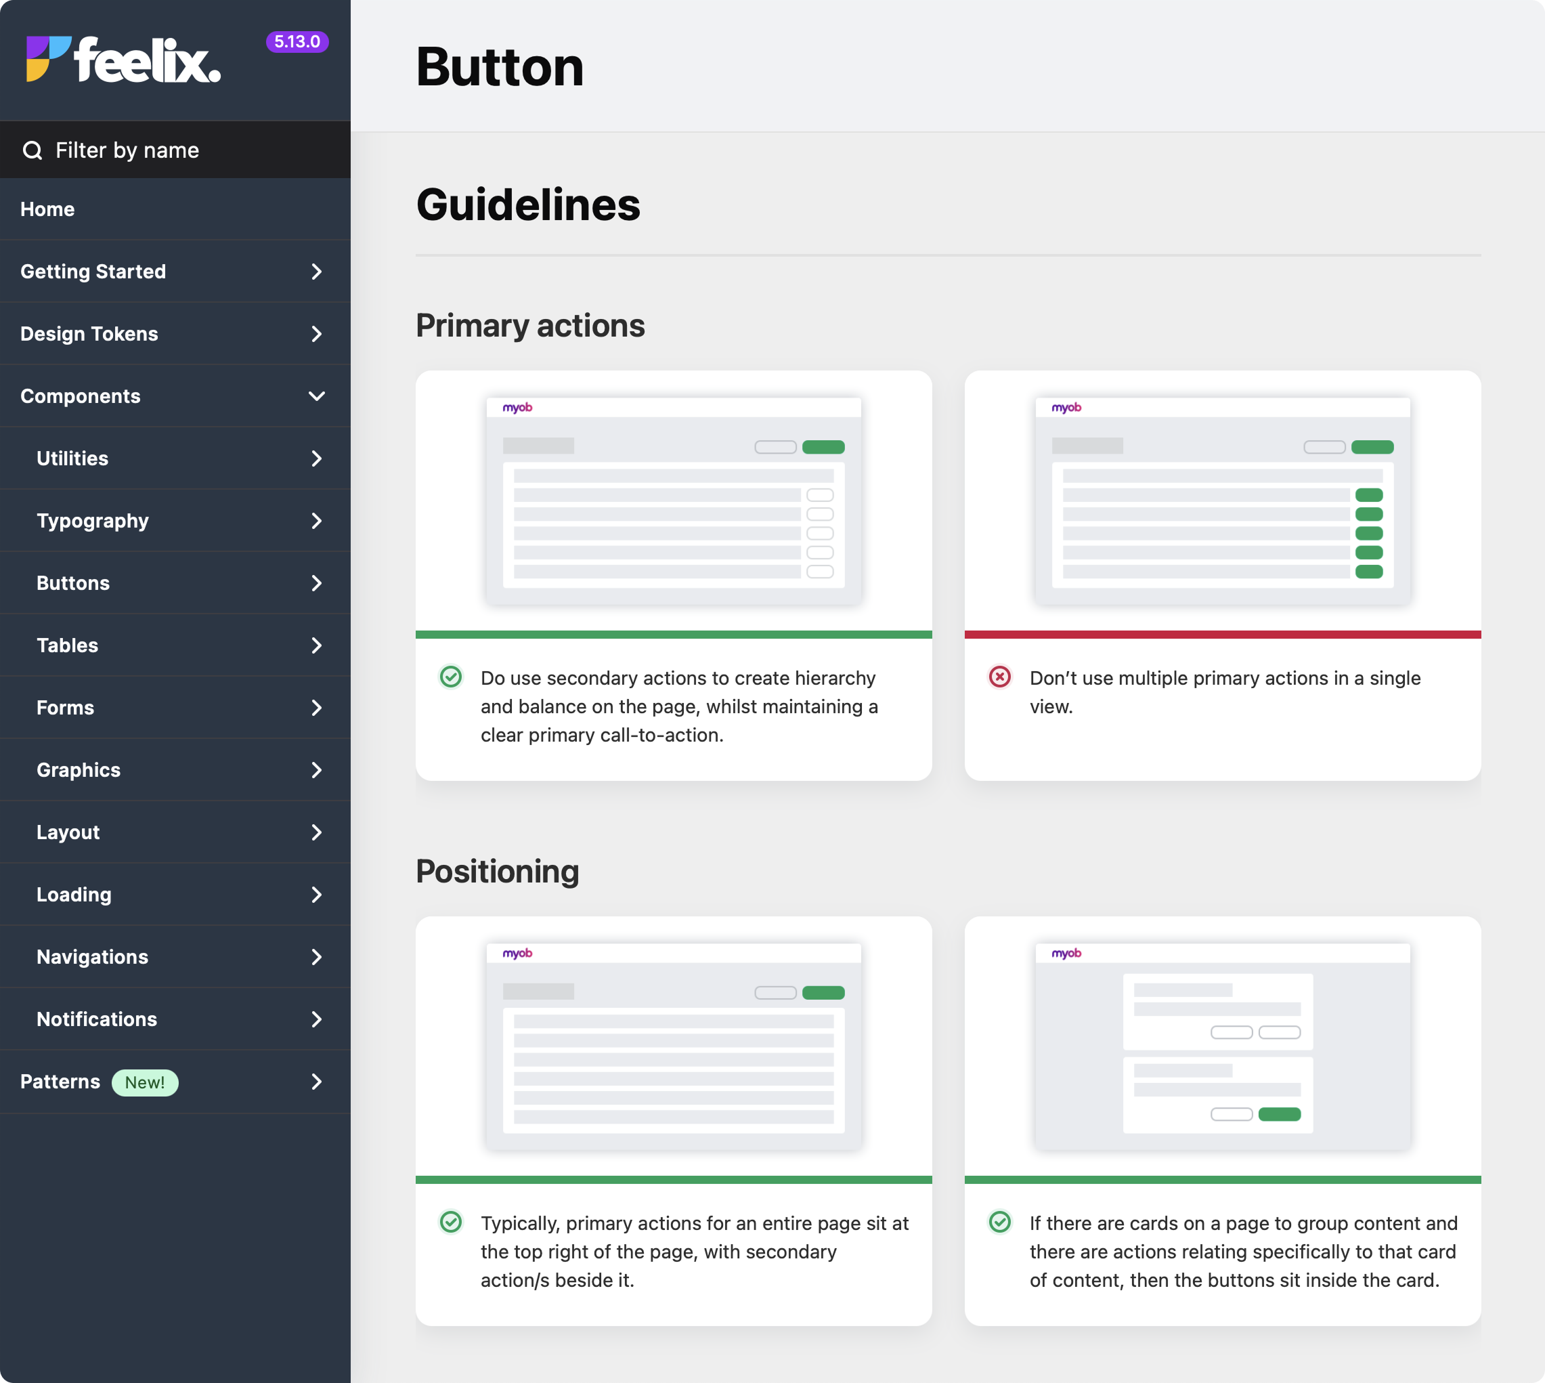Open the Notifications menu item

point(96,1019)
